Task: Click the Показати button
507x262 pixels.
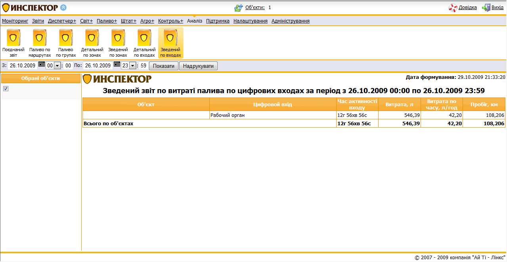Action: 164,66
